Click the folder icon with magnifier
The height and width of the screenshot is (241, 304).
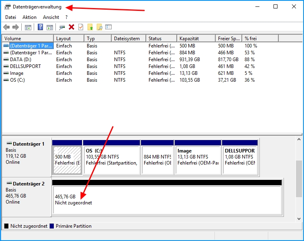(99, 27)
